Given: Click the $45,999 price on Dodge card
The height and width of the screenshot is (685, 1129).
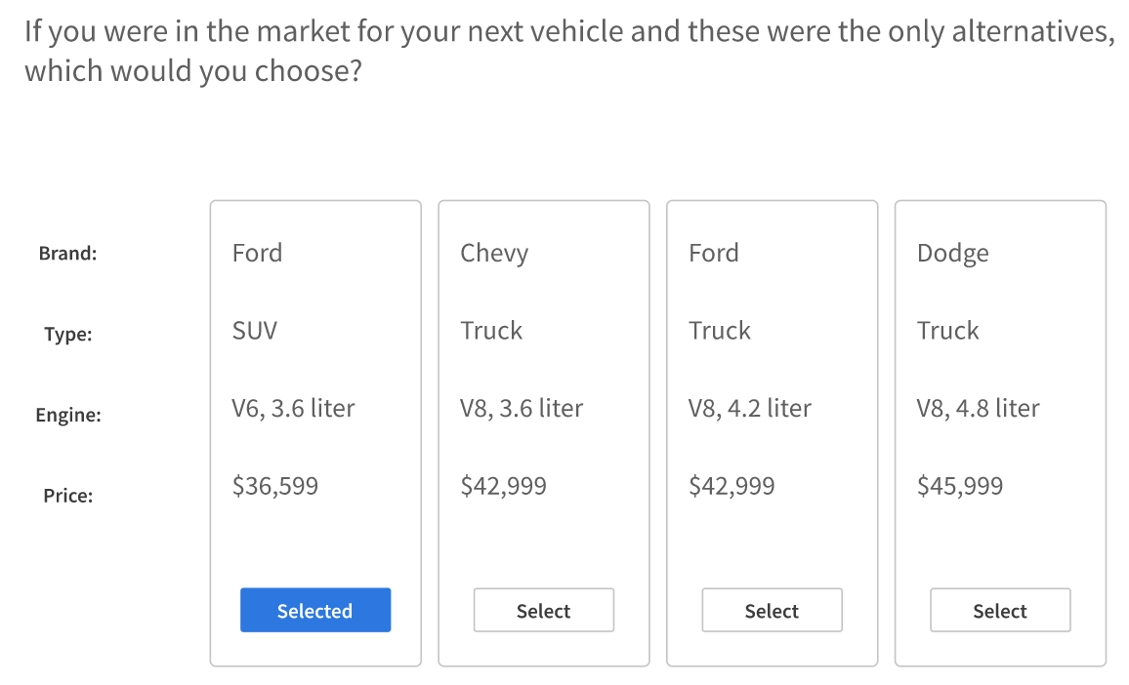Looking at the screenshot, I should pyautogui.click(x=960, y=485).
